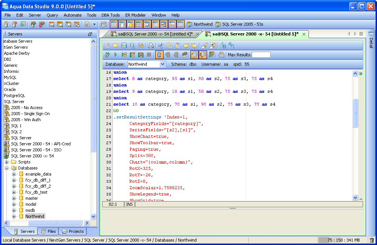Toggle the highlighted yellow database cylinder button

tap(130, 24)
